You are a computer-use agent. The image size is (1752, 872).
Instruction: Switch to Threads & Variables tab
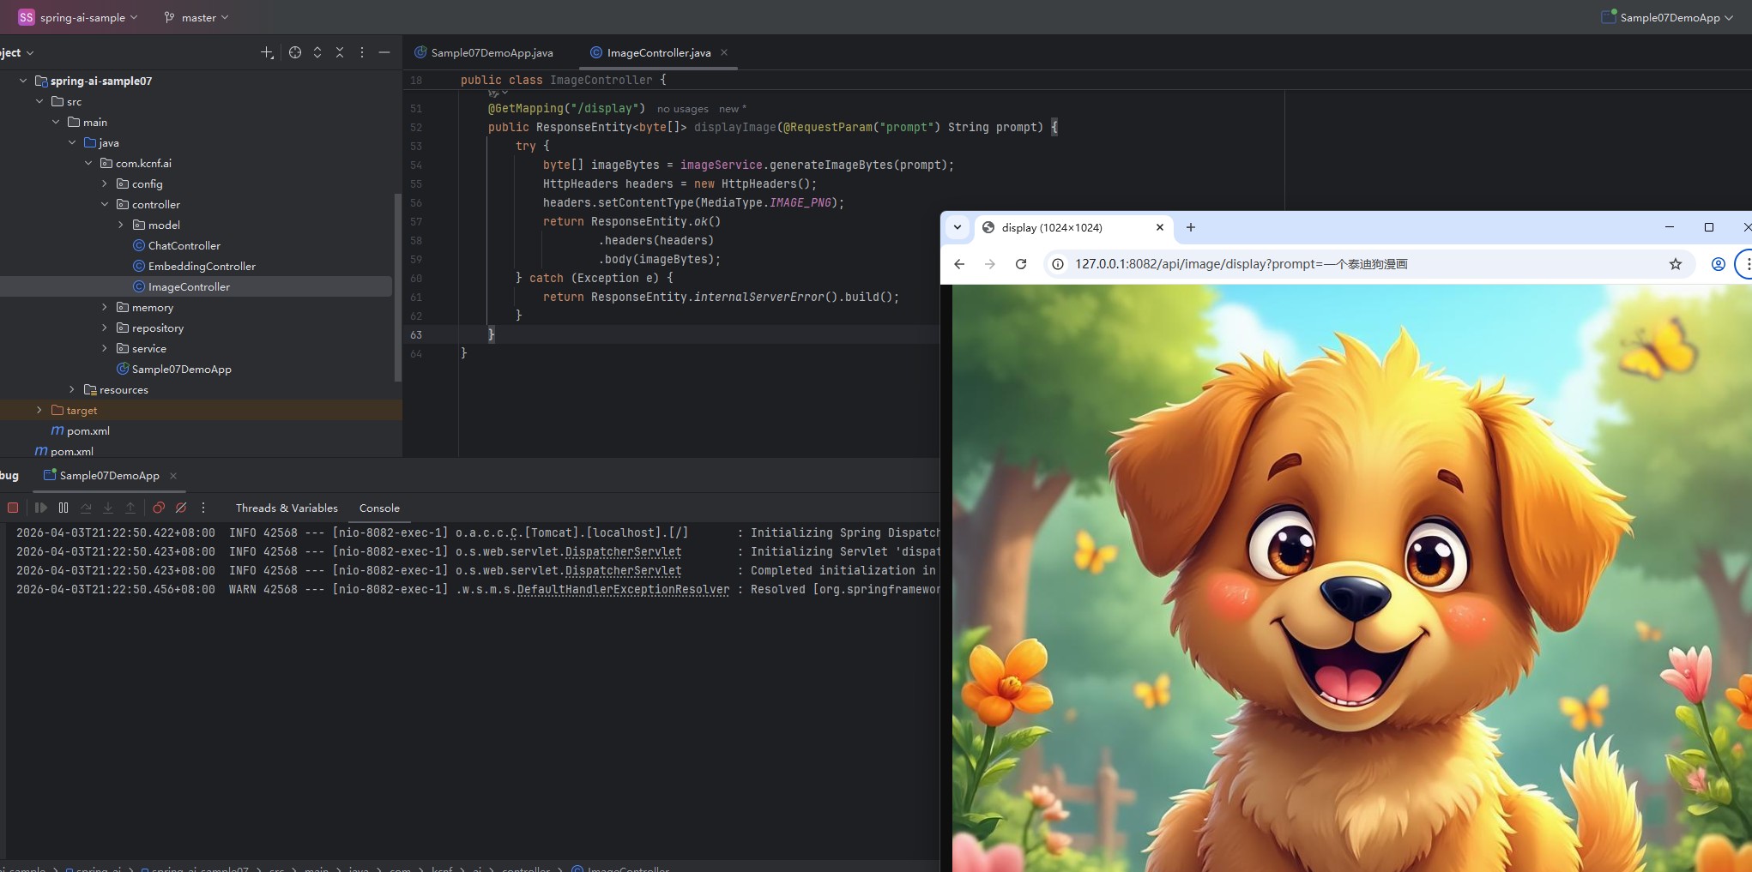pos(287,508)
